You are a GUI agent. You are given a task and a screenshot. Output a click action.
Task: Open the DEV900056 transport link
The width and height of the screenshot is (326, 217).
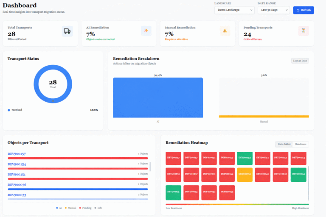pos(17,185)
